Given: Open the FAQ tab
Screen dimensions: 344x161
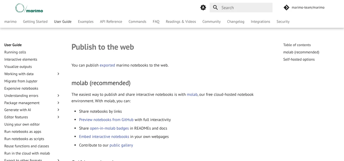Looking at the screenshot, I should point(156,21).
